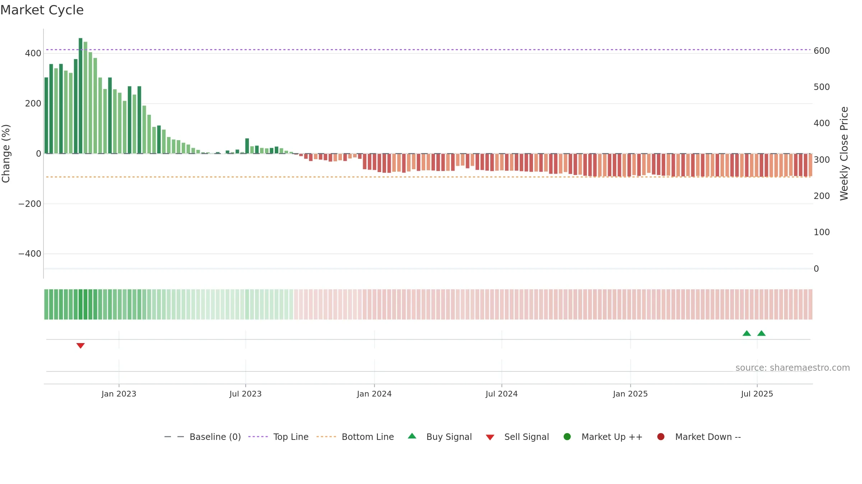Click the green circle icon in the legend

(567, 437)
